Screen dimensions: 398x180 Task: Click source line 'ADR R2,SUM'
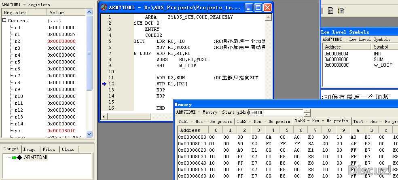(171, 78)
